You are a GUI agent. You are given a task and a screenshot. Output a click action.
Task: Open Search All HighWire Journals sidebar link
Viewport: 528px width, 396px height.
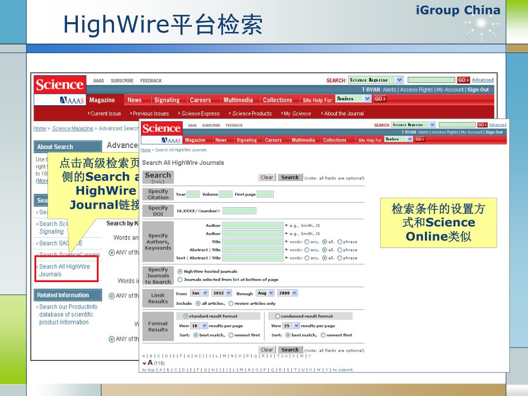[x=64, y=270]
